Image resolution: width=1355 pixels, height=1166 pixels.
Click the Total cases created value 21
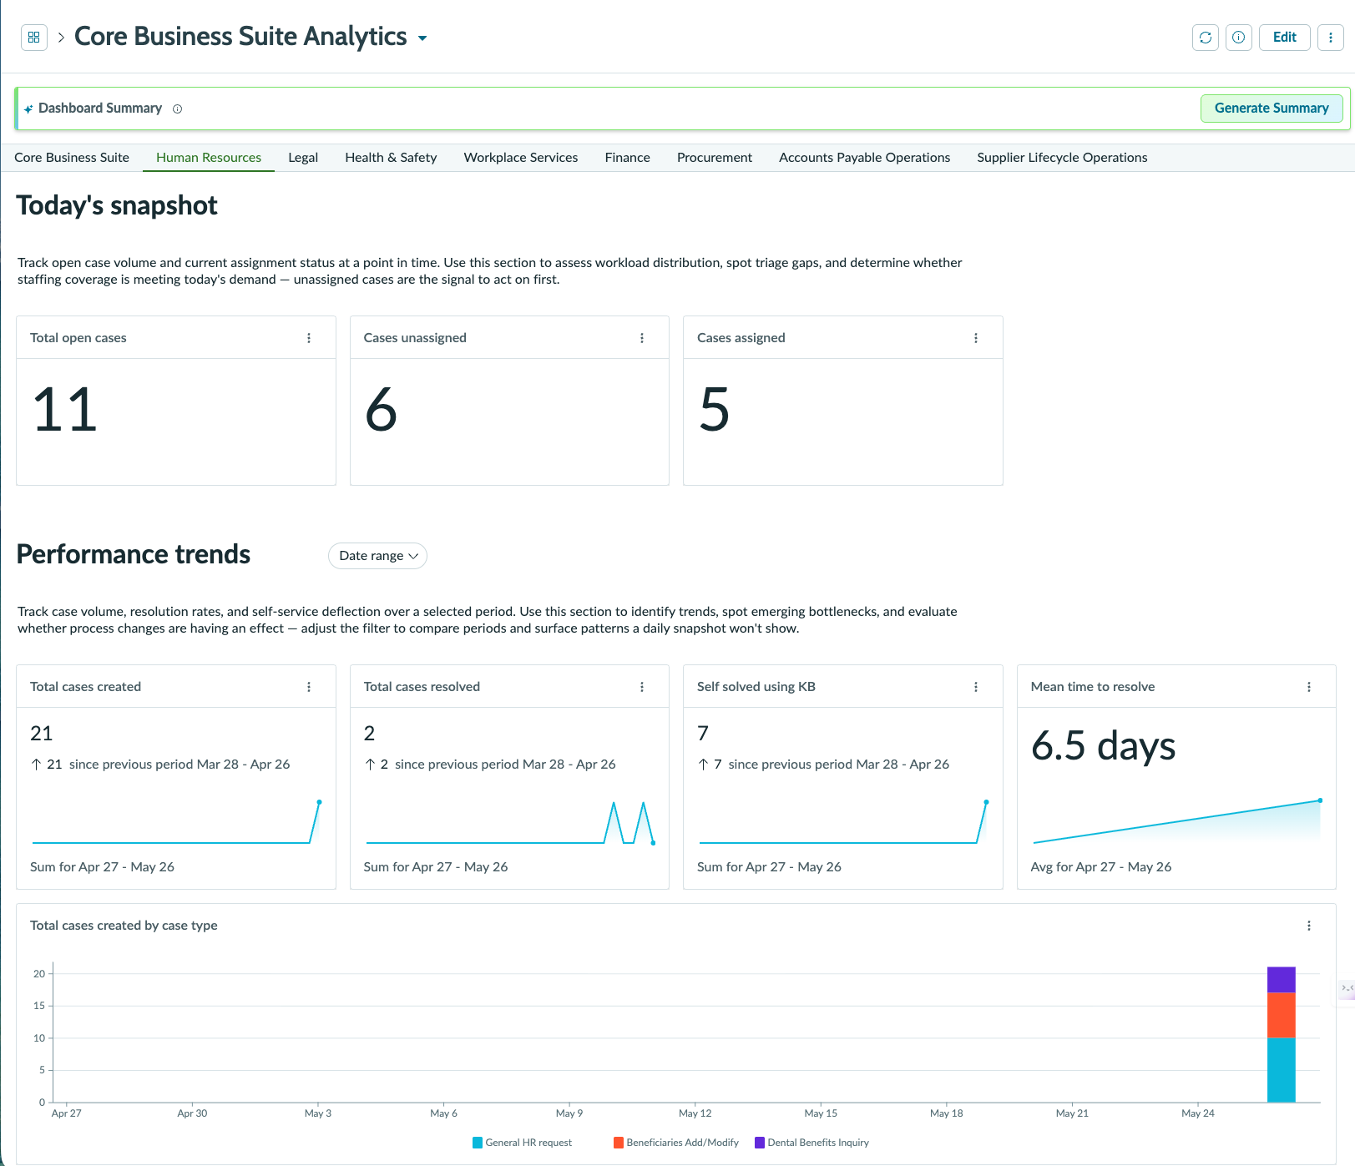(x=41, y=734)
